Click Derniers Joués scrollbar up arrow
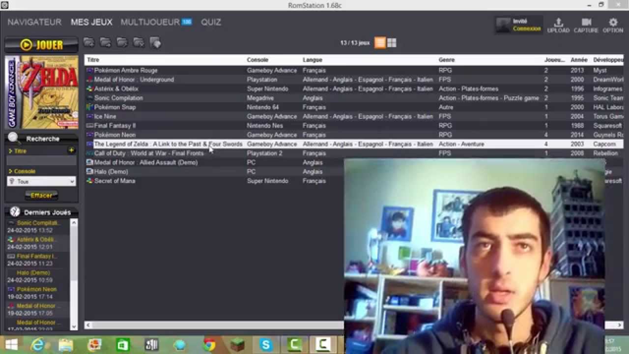The image size is (629, 354). 74,222
